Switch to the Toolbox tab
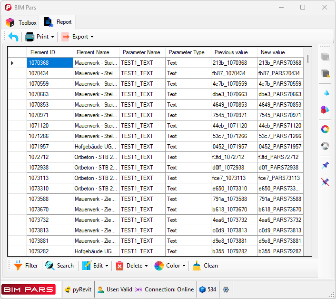This screenshot has width=336, height=299. (x=21, y=22)
